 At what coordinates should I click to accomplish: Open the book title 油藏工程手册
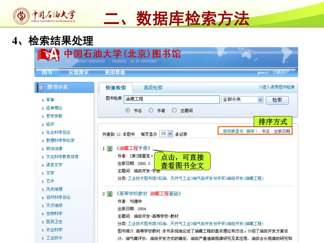click(x=134, y=148)
